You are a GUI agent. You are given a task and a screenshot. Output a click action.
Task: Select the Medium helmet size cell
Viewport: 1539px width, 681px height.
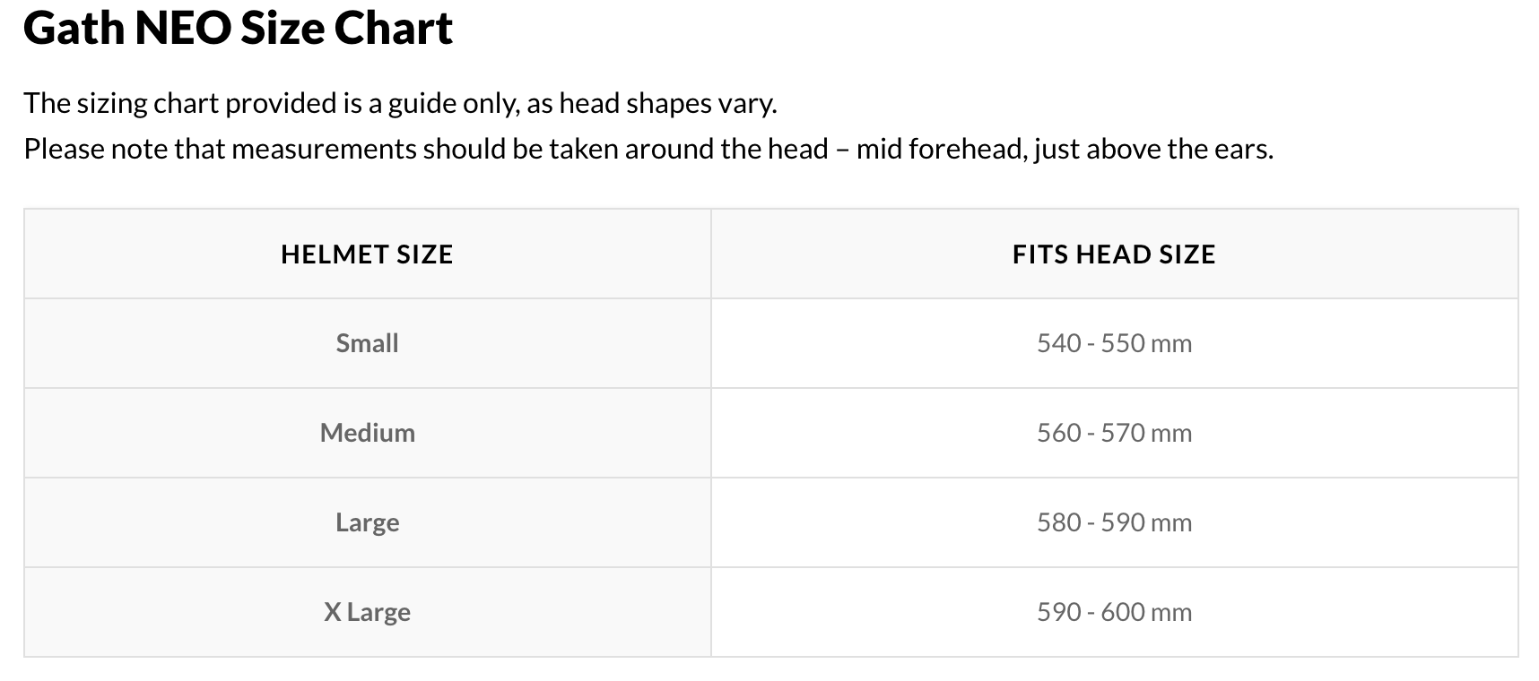coord(367,433)
